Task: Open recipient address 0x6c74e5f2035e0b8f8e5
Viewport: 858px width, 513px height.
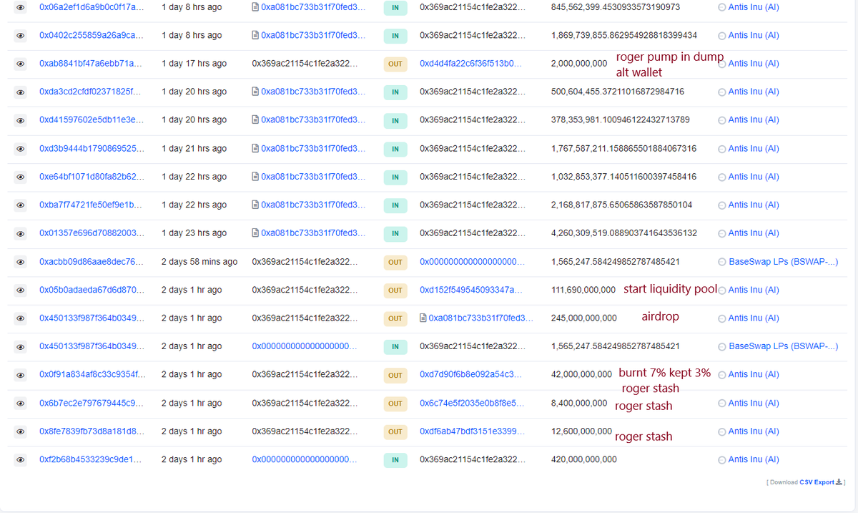Action: click(x=471, y=404)
